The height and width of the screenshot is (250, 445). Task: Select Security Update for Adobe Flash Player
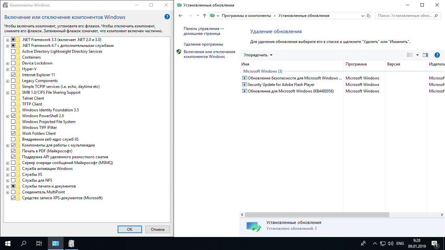pos(281,85)
